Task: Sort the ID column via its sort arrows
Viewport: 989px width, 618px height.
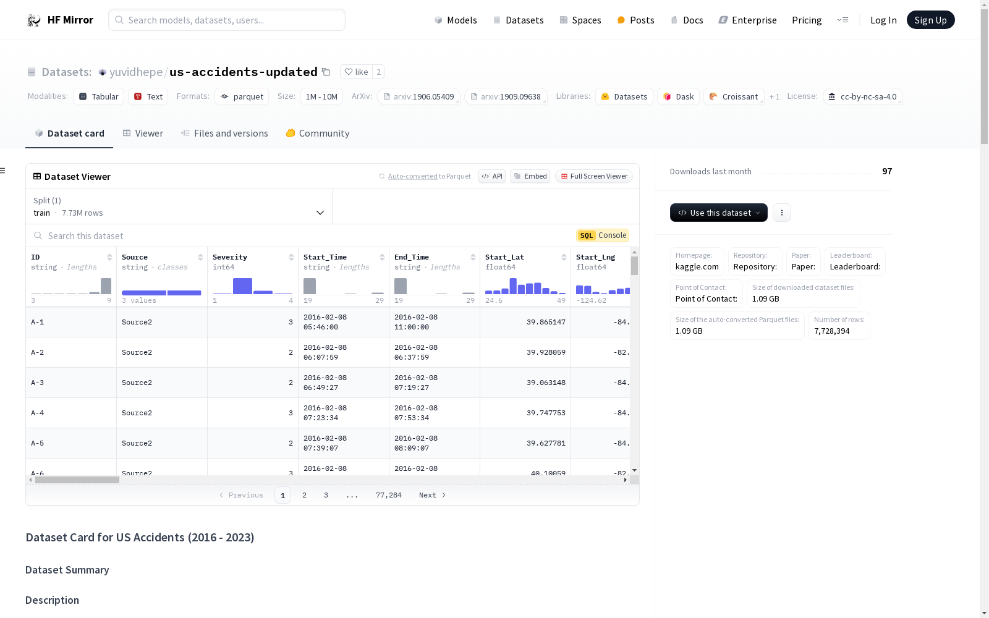Action: click(x=109, y=257)
